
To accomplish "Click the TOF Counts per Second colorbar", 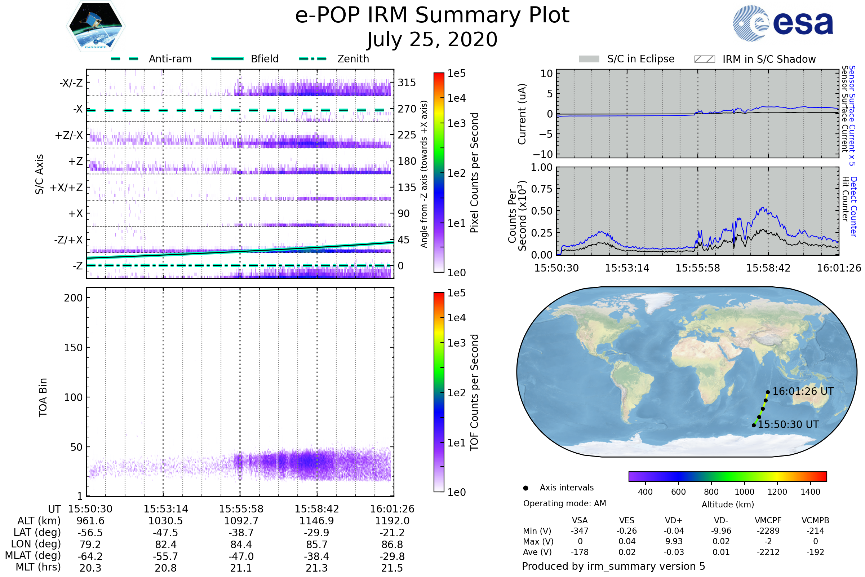I will coord(439,392).
